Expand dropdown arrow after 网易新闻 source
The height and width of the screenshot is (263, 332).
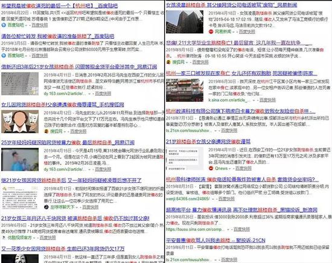click(x=234, y=32)
